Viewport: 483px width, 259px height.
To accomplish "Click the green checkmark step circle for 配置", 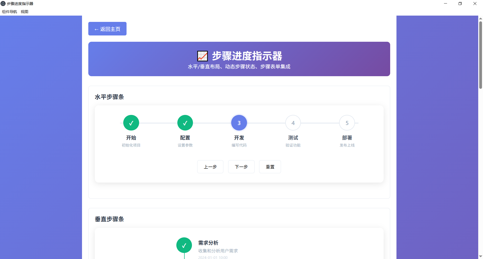I will 185,123.
